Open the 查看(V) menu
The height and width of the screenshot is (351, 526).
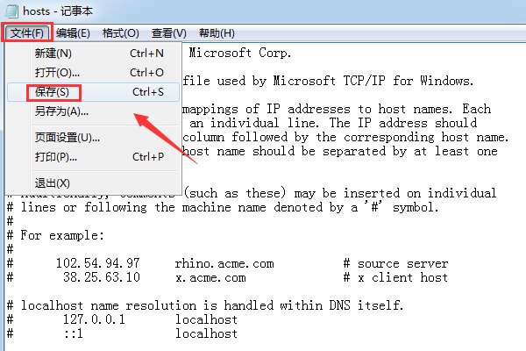pos(168,33)
